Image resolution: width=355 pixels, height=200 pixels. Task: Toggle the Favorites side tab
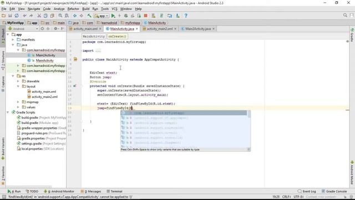[3, 176]
